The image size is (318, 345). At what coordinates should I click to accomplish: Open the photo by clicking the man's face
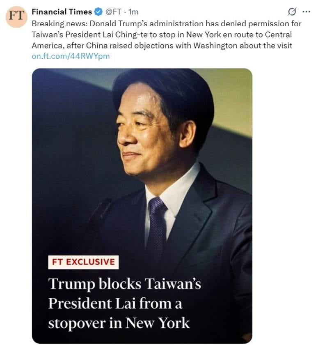click(x=144, y=131)
